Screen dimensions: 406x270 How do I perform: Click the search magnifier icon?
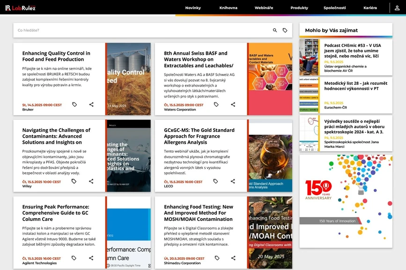275,30
